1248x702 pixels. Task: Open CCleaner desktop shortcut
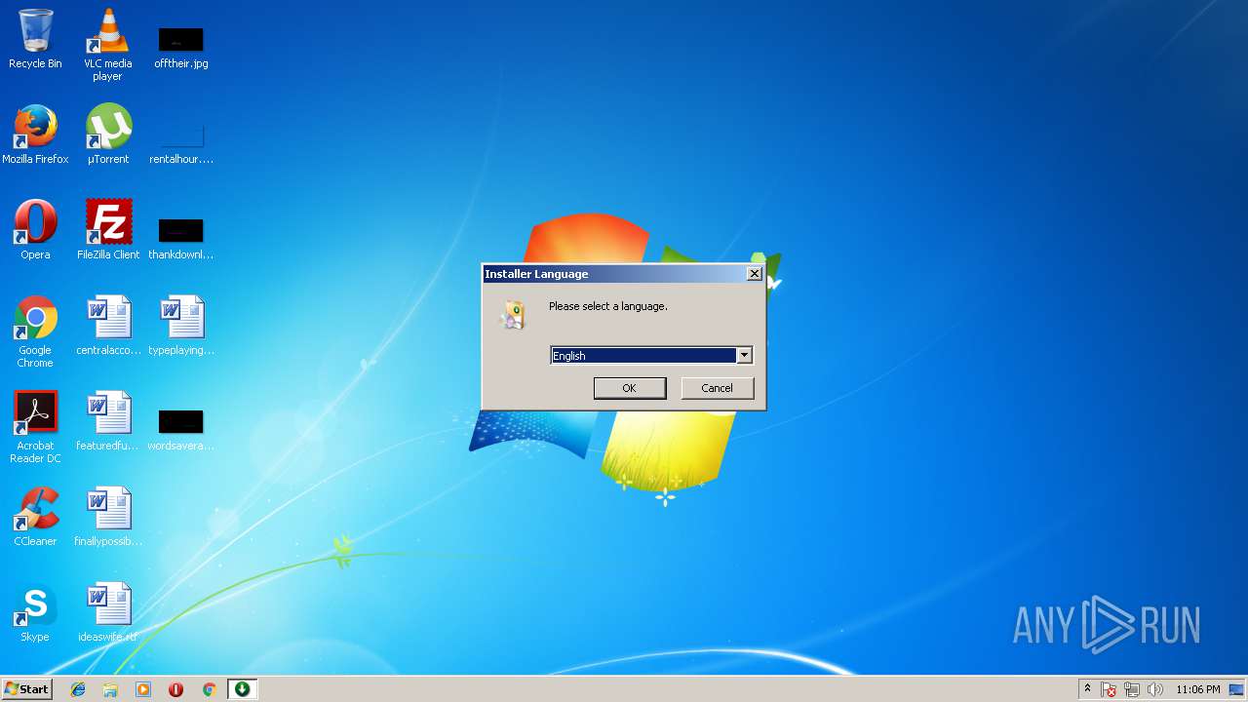(x=35, y=517)
